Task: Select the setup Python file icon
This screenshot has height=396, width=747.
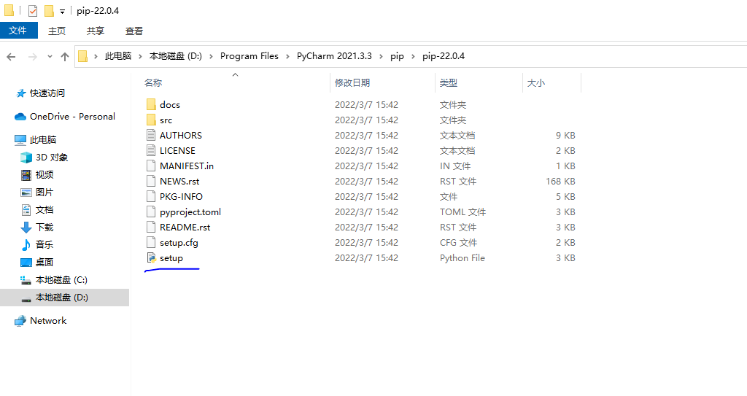Action: (x=152, y=258)
